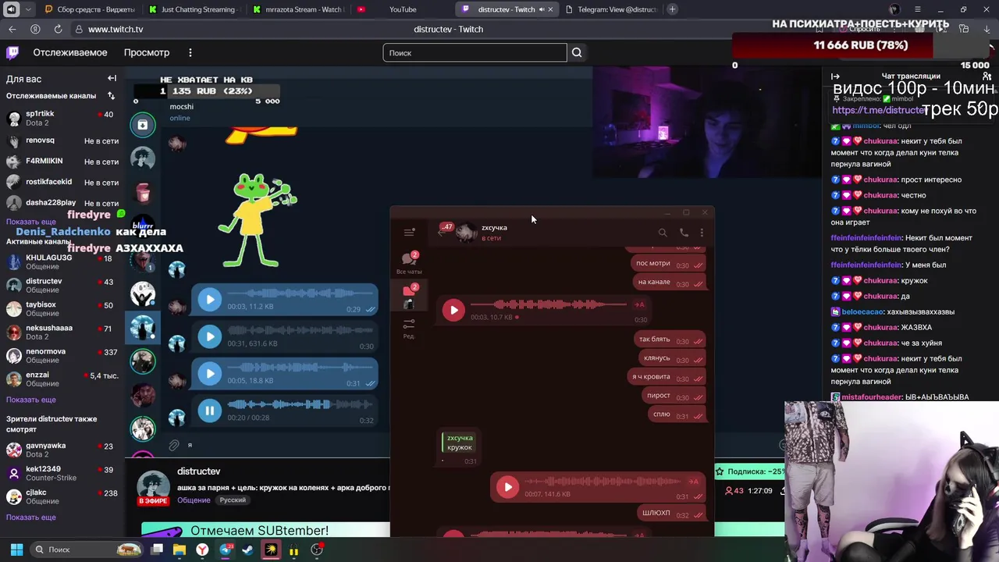The image size is (999, 562).
Task: Open Steam from taskbar
Action: pyautogui.click(x=248, y=550)
